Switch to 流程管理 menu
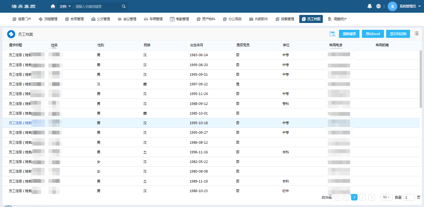The image size is (424, 207). pyautogui.click(x=48, y=19)
